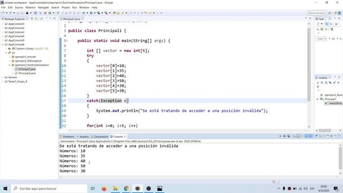Toggle Show Console on standard output change
This screenshot has height=193, width=343.
point(307,136)
